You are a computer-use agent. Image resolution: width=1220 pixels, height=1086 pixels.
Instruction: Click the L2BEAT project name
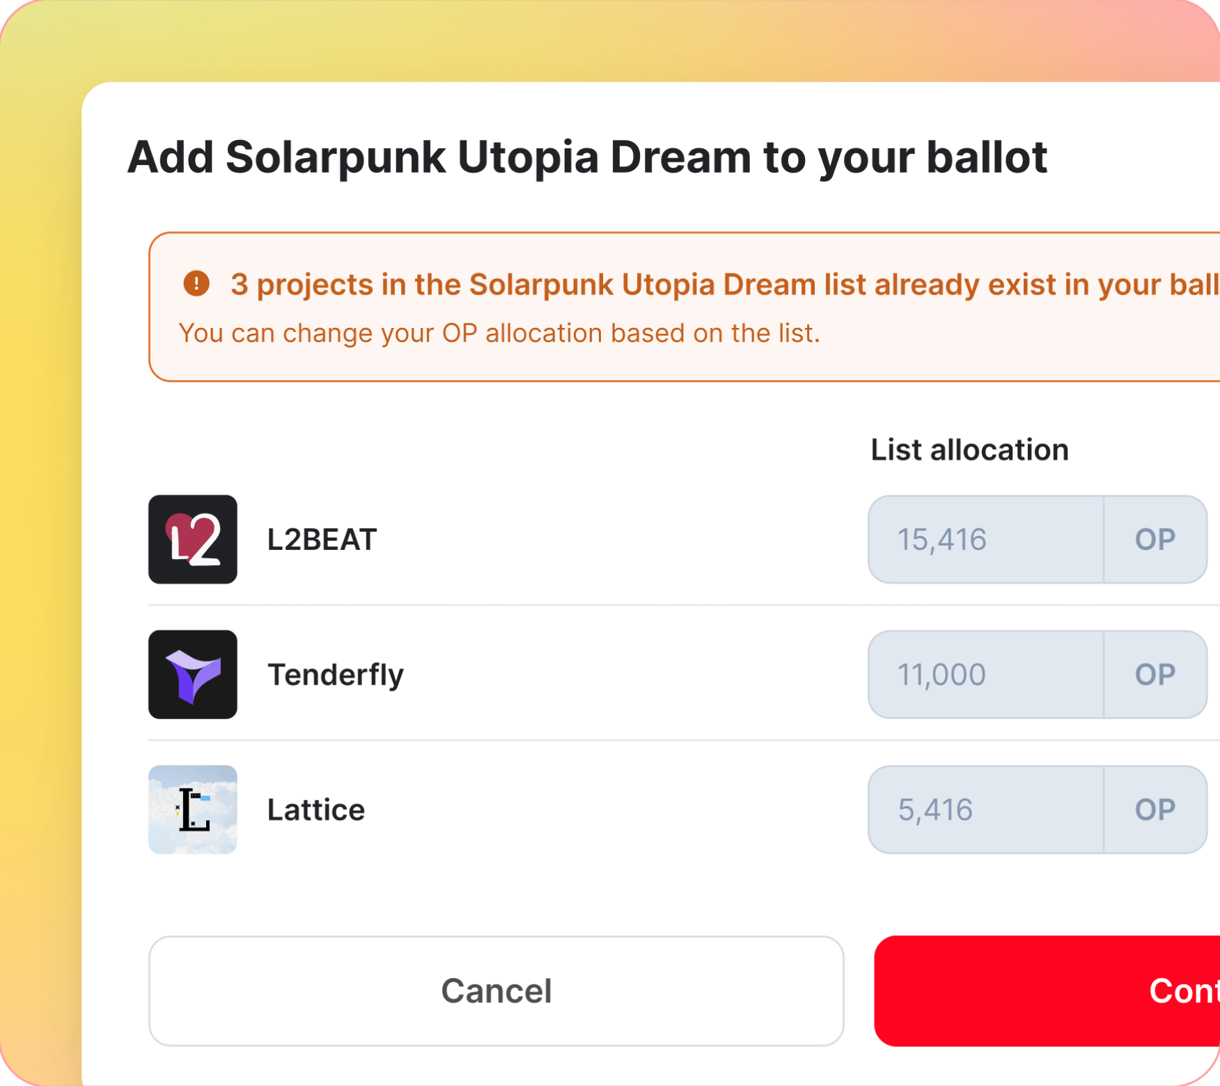click(x=322, y=540)
